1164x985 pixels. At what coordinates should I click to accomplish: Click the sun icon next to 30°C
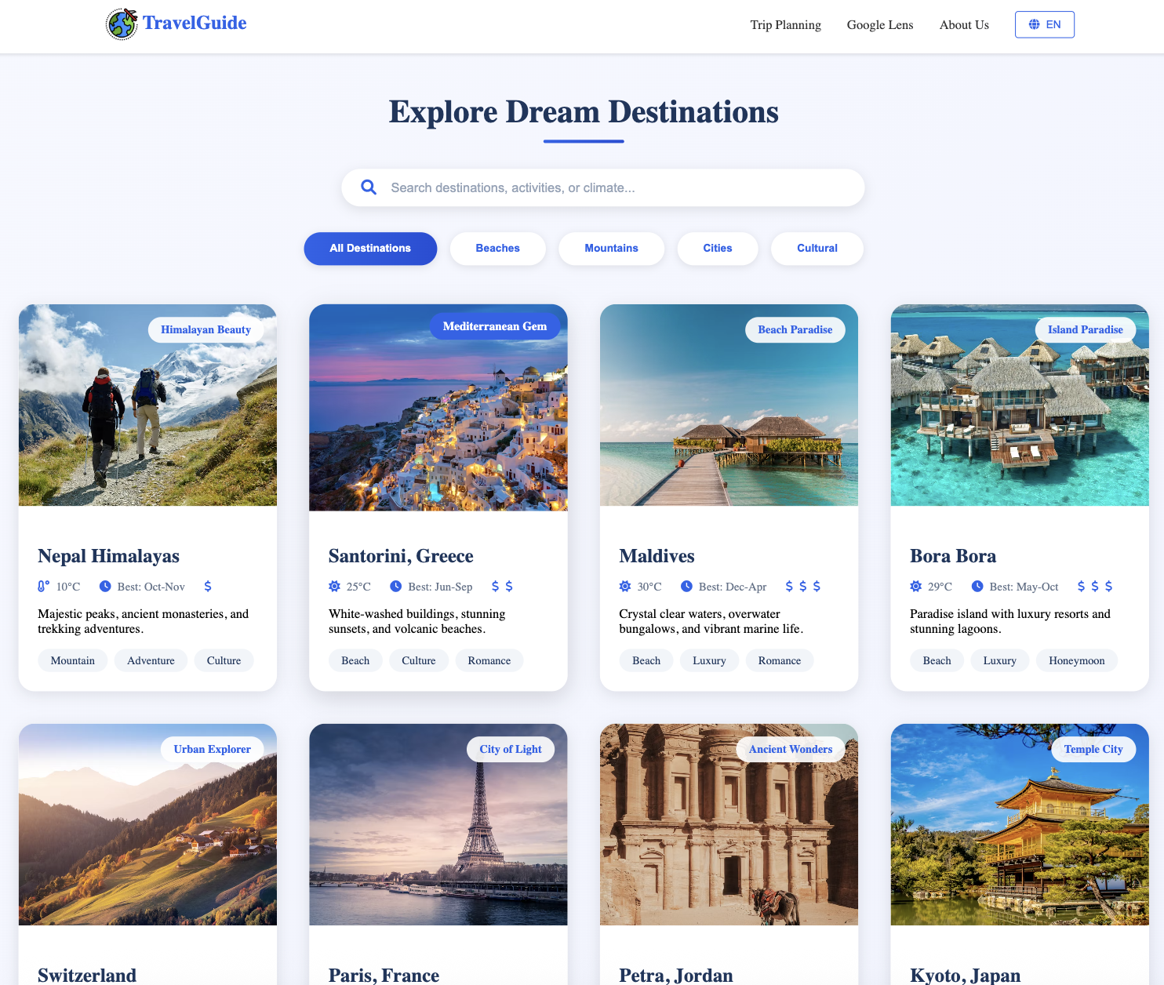coord(625,587)
